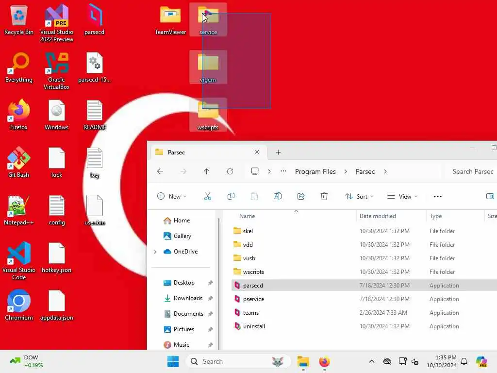Open File Explorer from the taskbar

pos(303,361)
